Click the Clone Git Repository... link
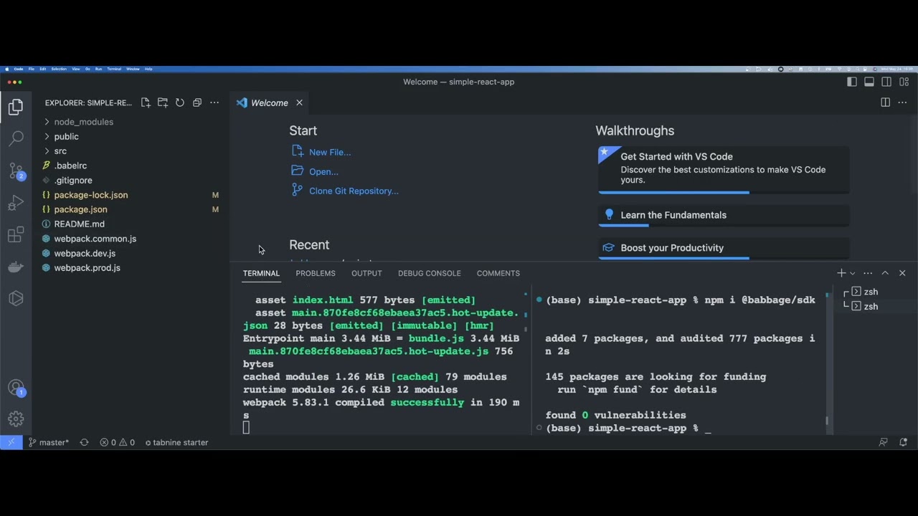The height and width of the screenshot is (516, 918). (354, 191)
